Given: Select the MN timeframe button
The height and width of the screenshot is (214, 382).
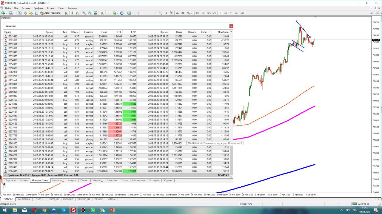Looking at the screenshot, I should coord(242,13).
